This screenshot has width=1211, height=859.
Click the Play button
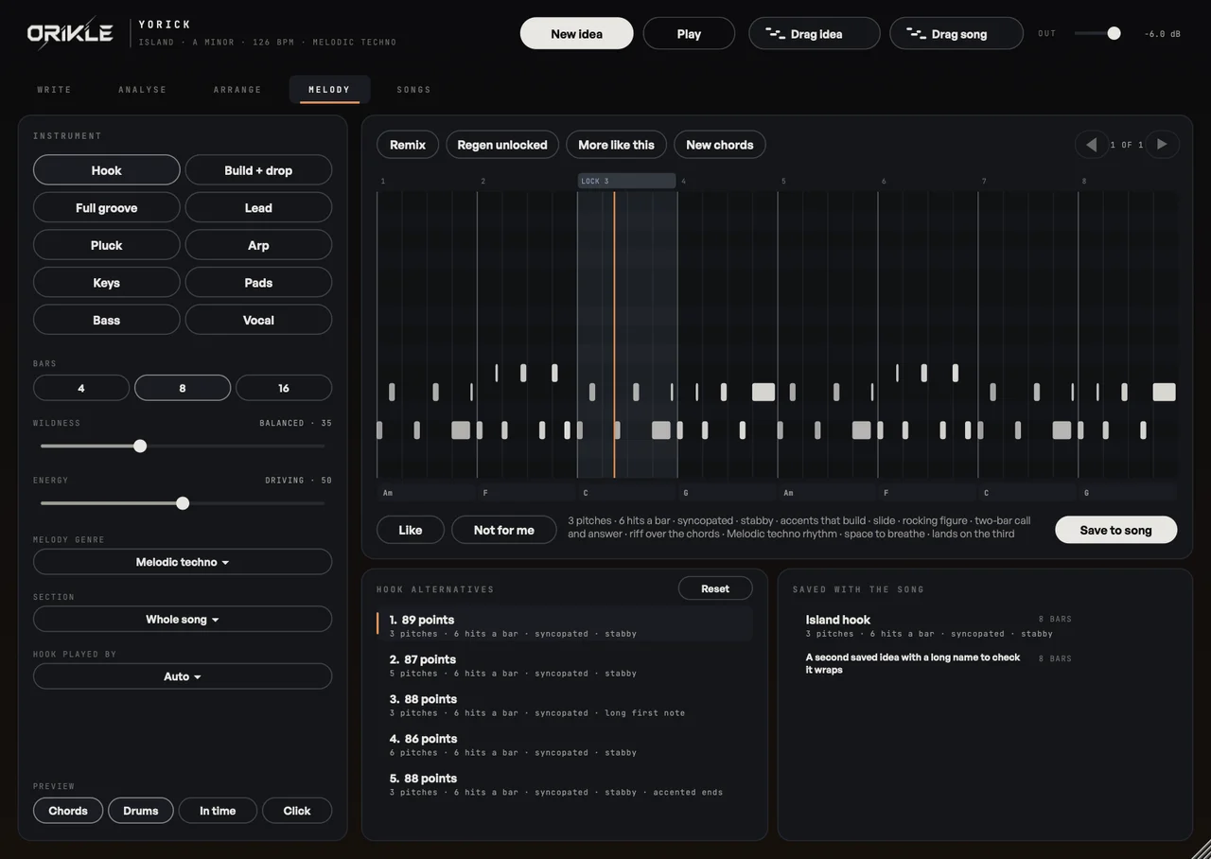(x=689, y=33)
